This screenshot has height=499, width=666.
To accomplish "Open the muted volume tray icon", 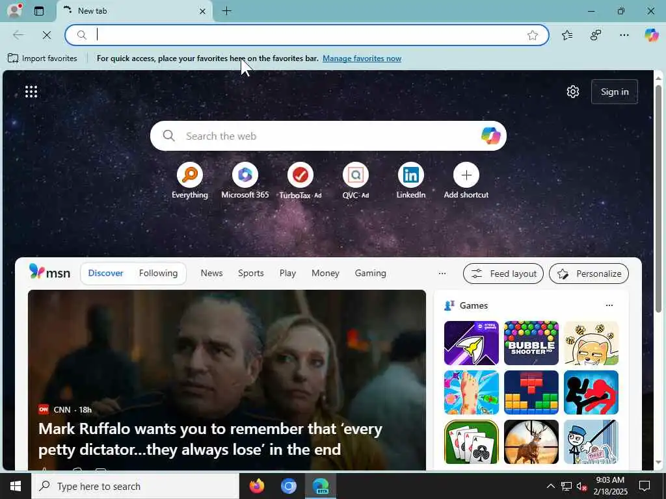I will pyautogui.click(x=581, y=486).
